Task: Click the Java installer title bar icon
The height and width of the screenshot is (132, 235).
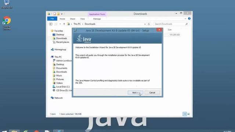Action: tap(75, 30)
